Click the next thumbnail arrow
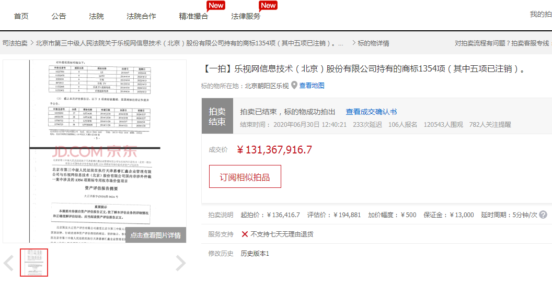 (x=180, y=263)
